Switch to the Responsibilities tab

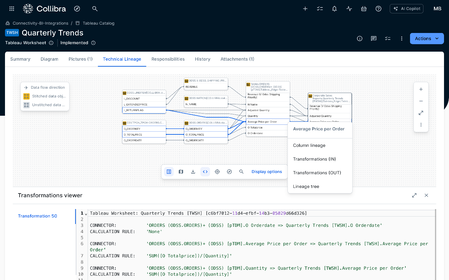[x=168, y=59]
